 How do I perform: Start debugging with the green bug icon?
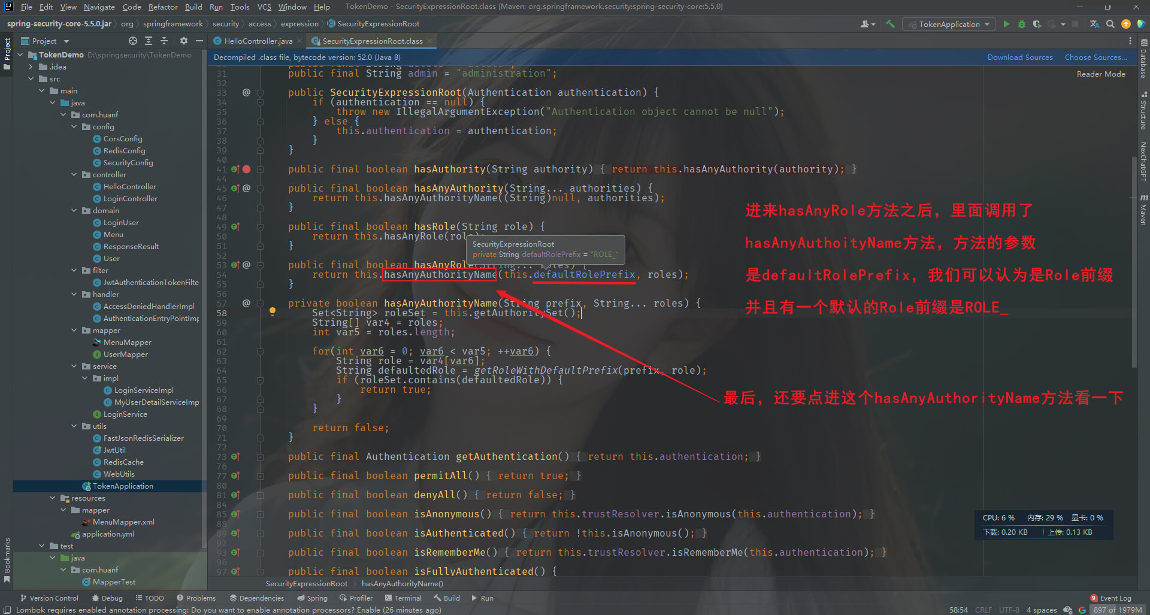click(x=1022, y=24)
